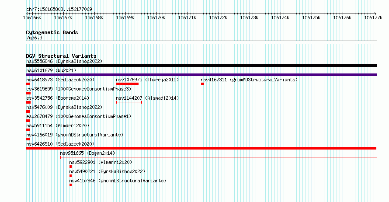389x202 pixels.
Task: Click ruler position 156168k
Action: (x=94, y=17)
